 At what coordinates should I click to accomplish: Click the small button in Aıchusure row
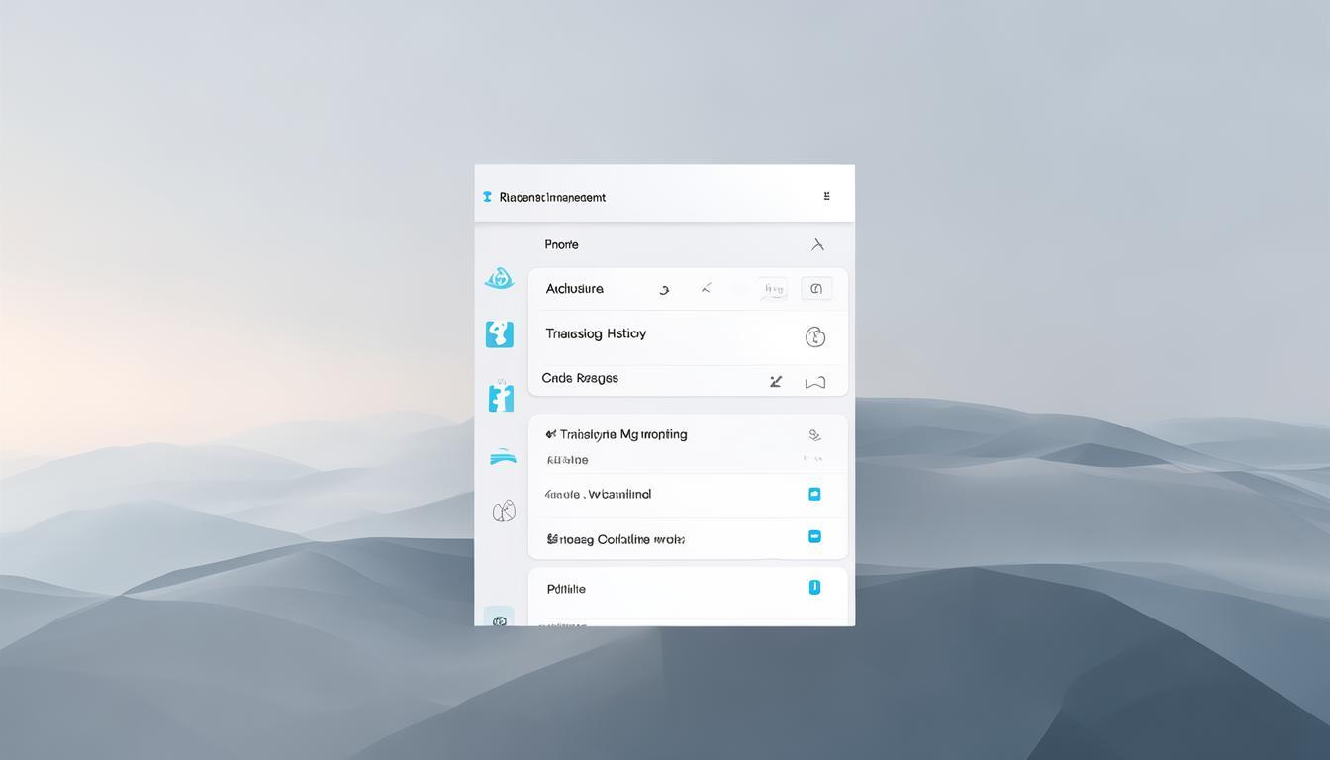coord(772,289)
